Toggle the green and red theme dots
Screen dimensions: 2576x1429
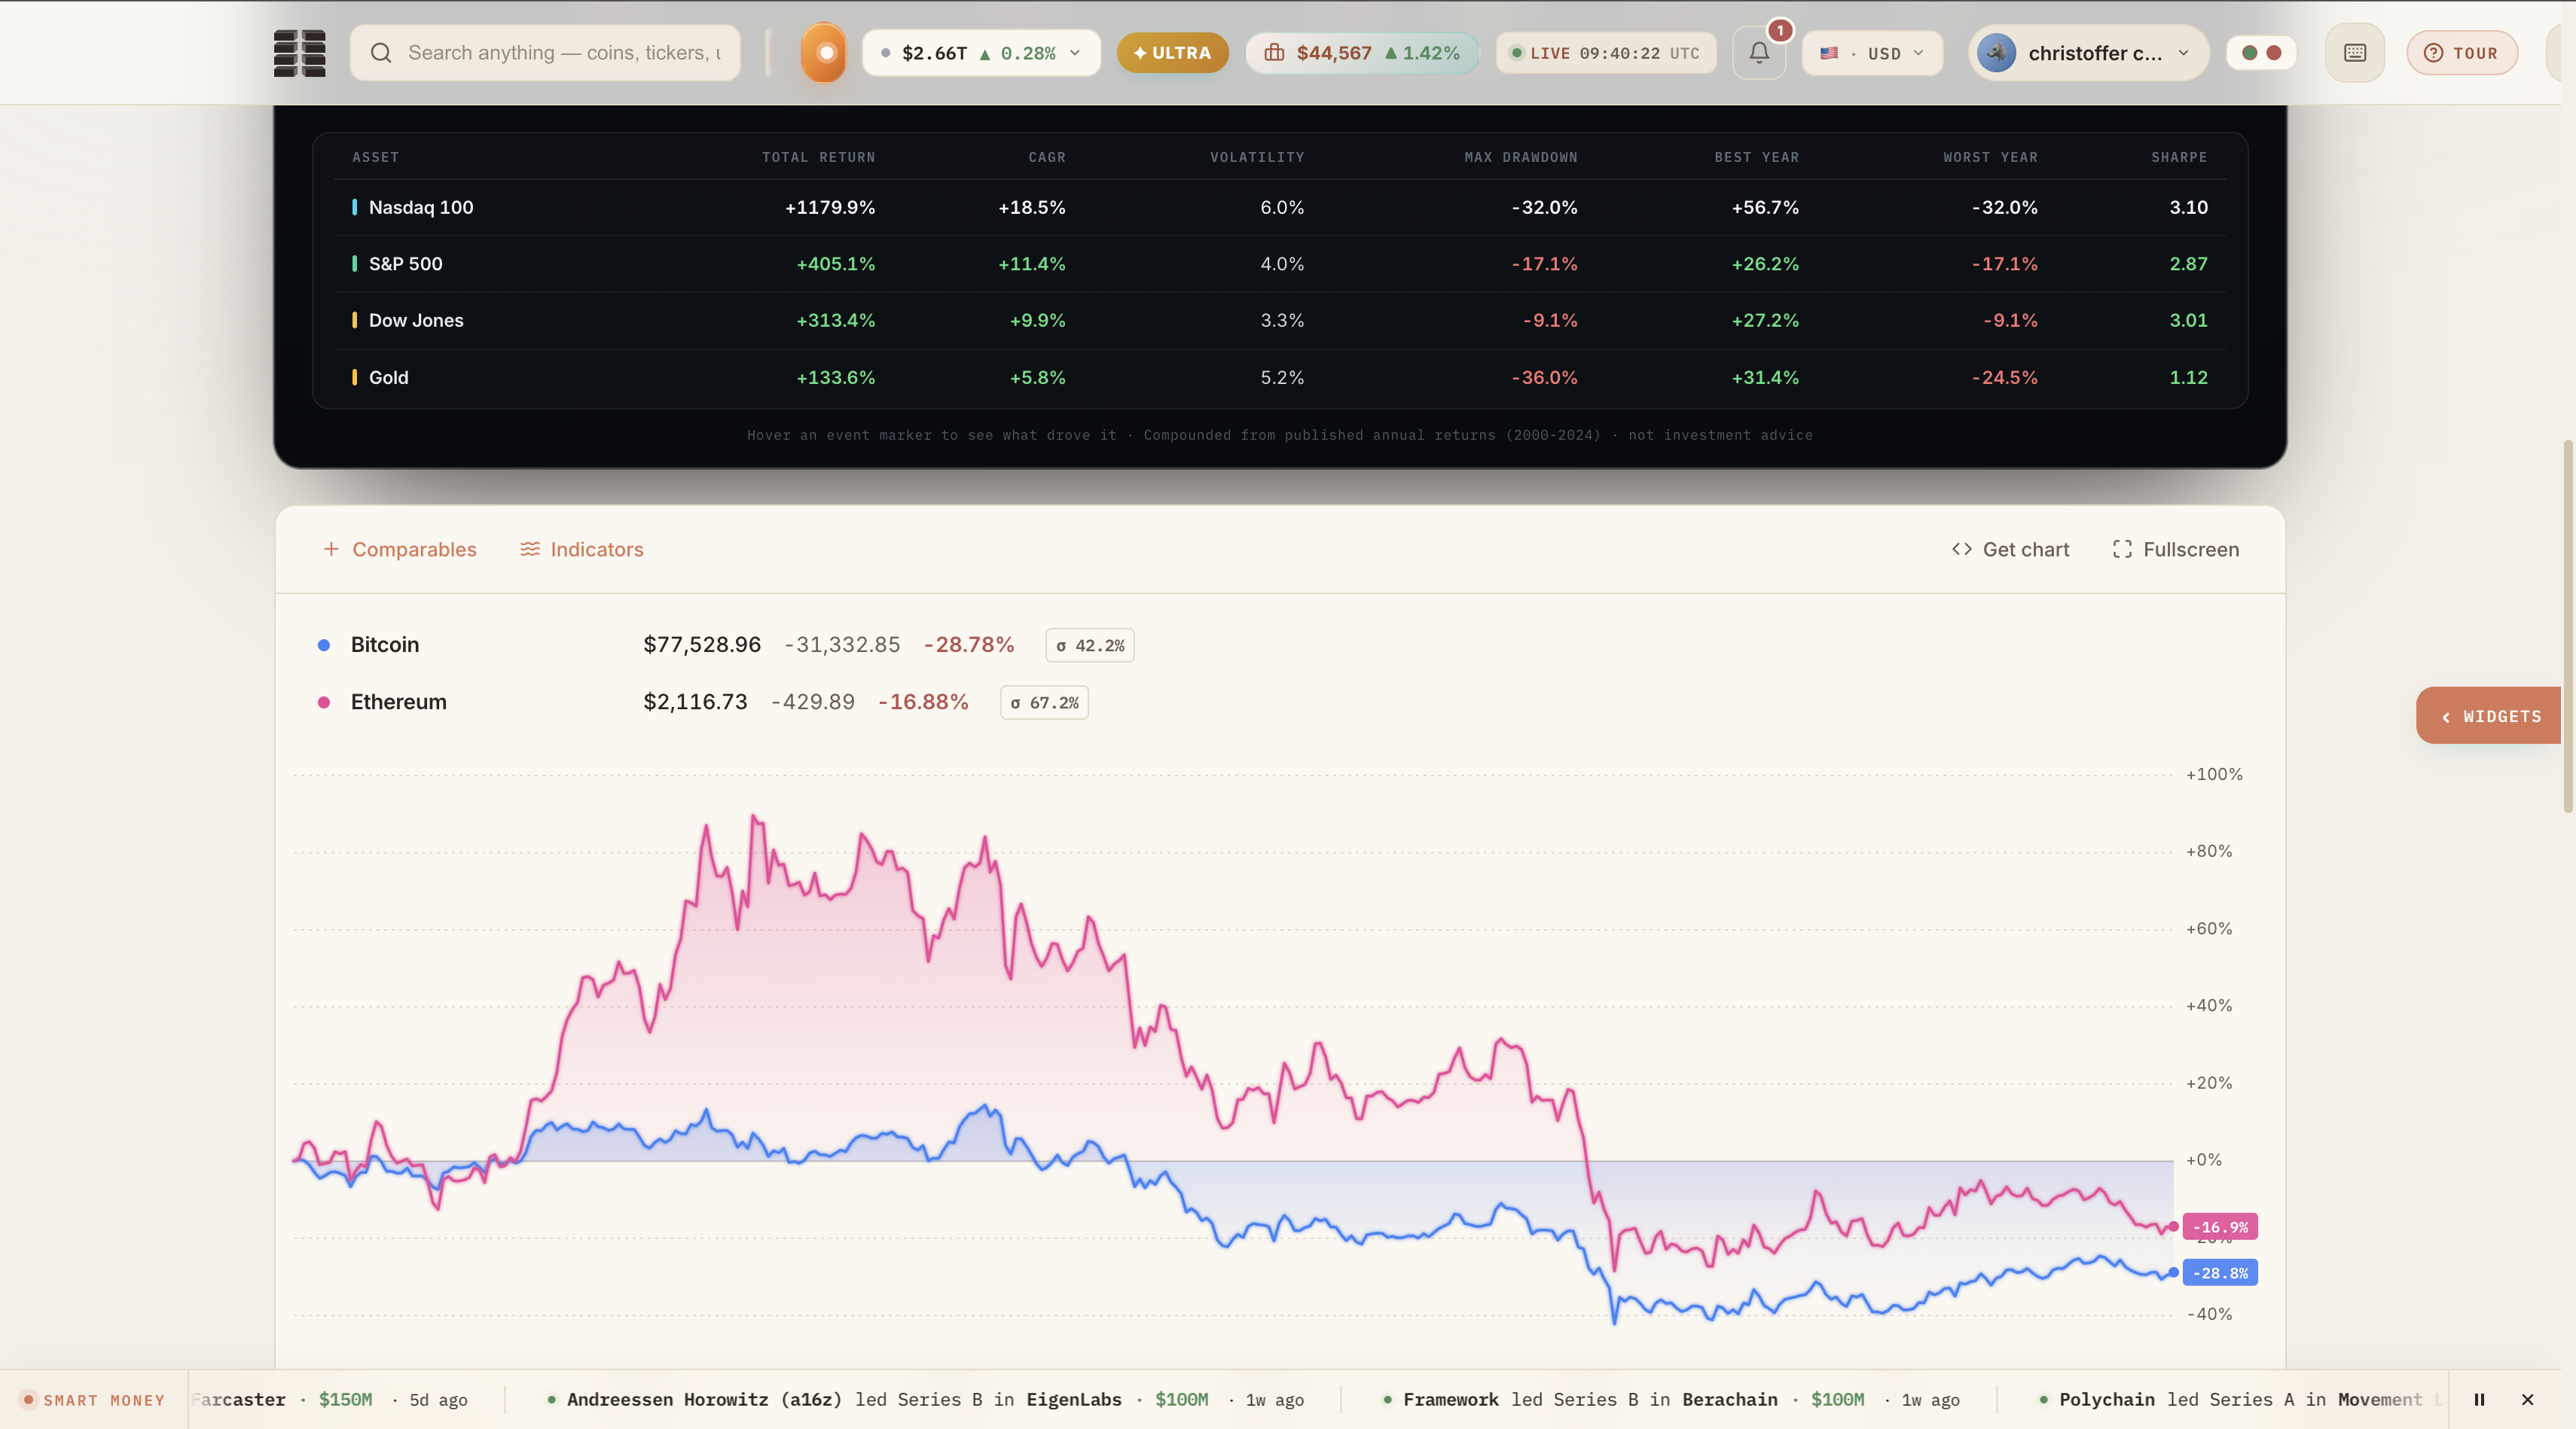point(2261,53)
